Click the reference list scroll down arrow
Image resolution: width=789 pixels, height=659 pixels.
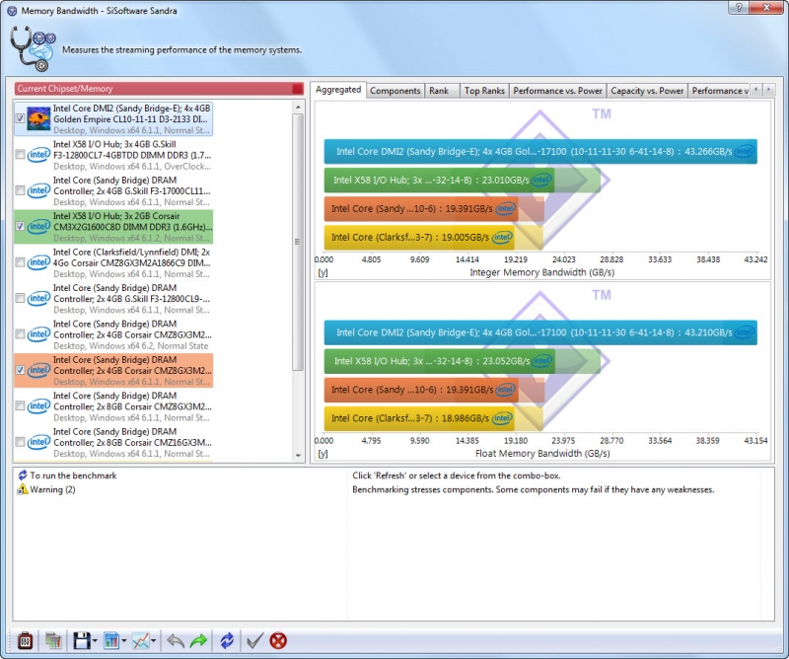[298, 456]
